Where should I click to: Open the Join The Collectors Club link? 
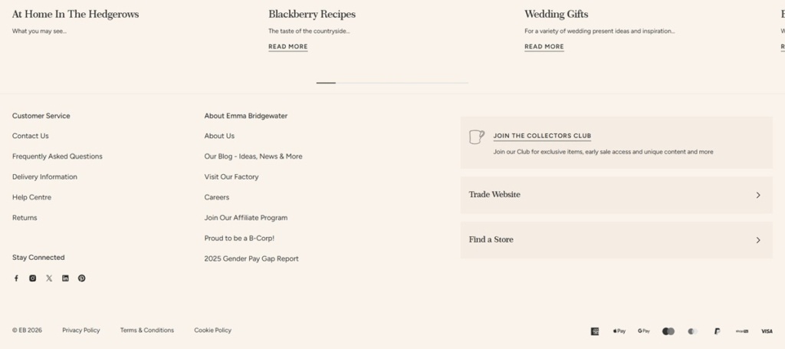tap(542, 136)
